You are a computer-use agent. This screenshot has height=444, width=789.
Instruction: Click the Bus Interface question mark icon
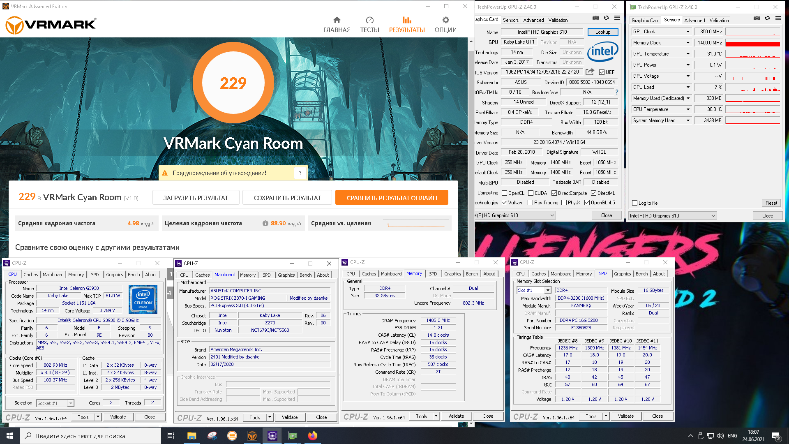[x=616, y=92]
